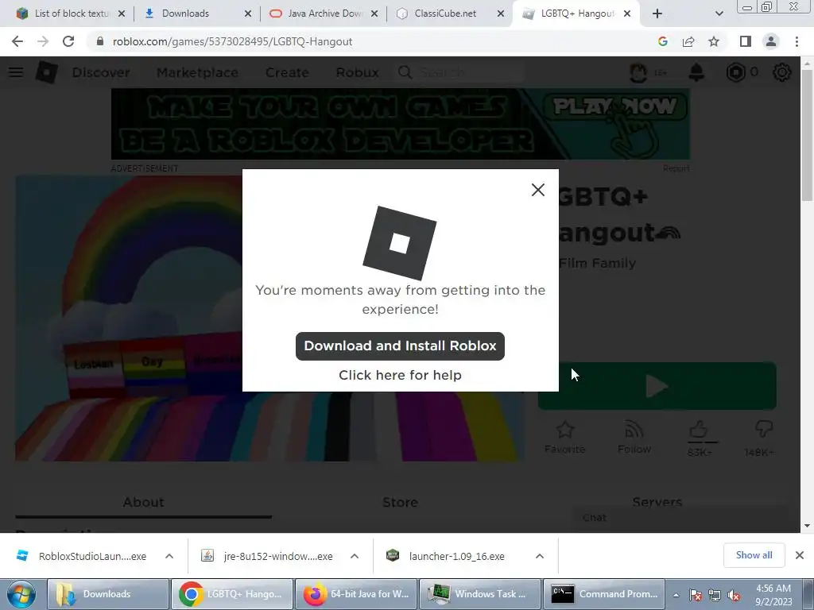Select the About tab

click(143, 503)
